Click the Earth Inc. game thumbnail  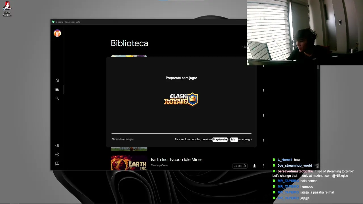pos(129,163)
